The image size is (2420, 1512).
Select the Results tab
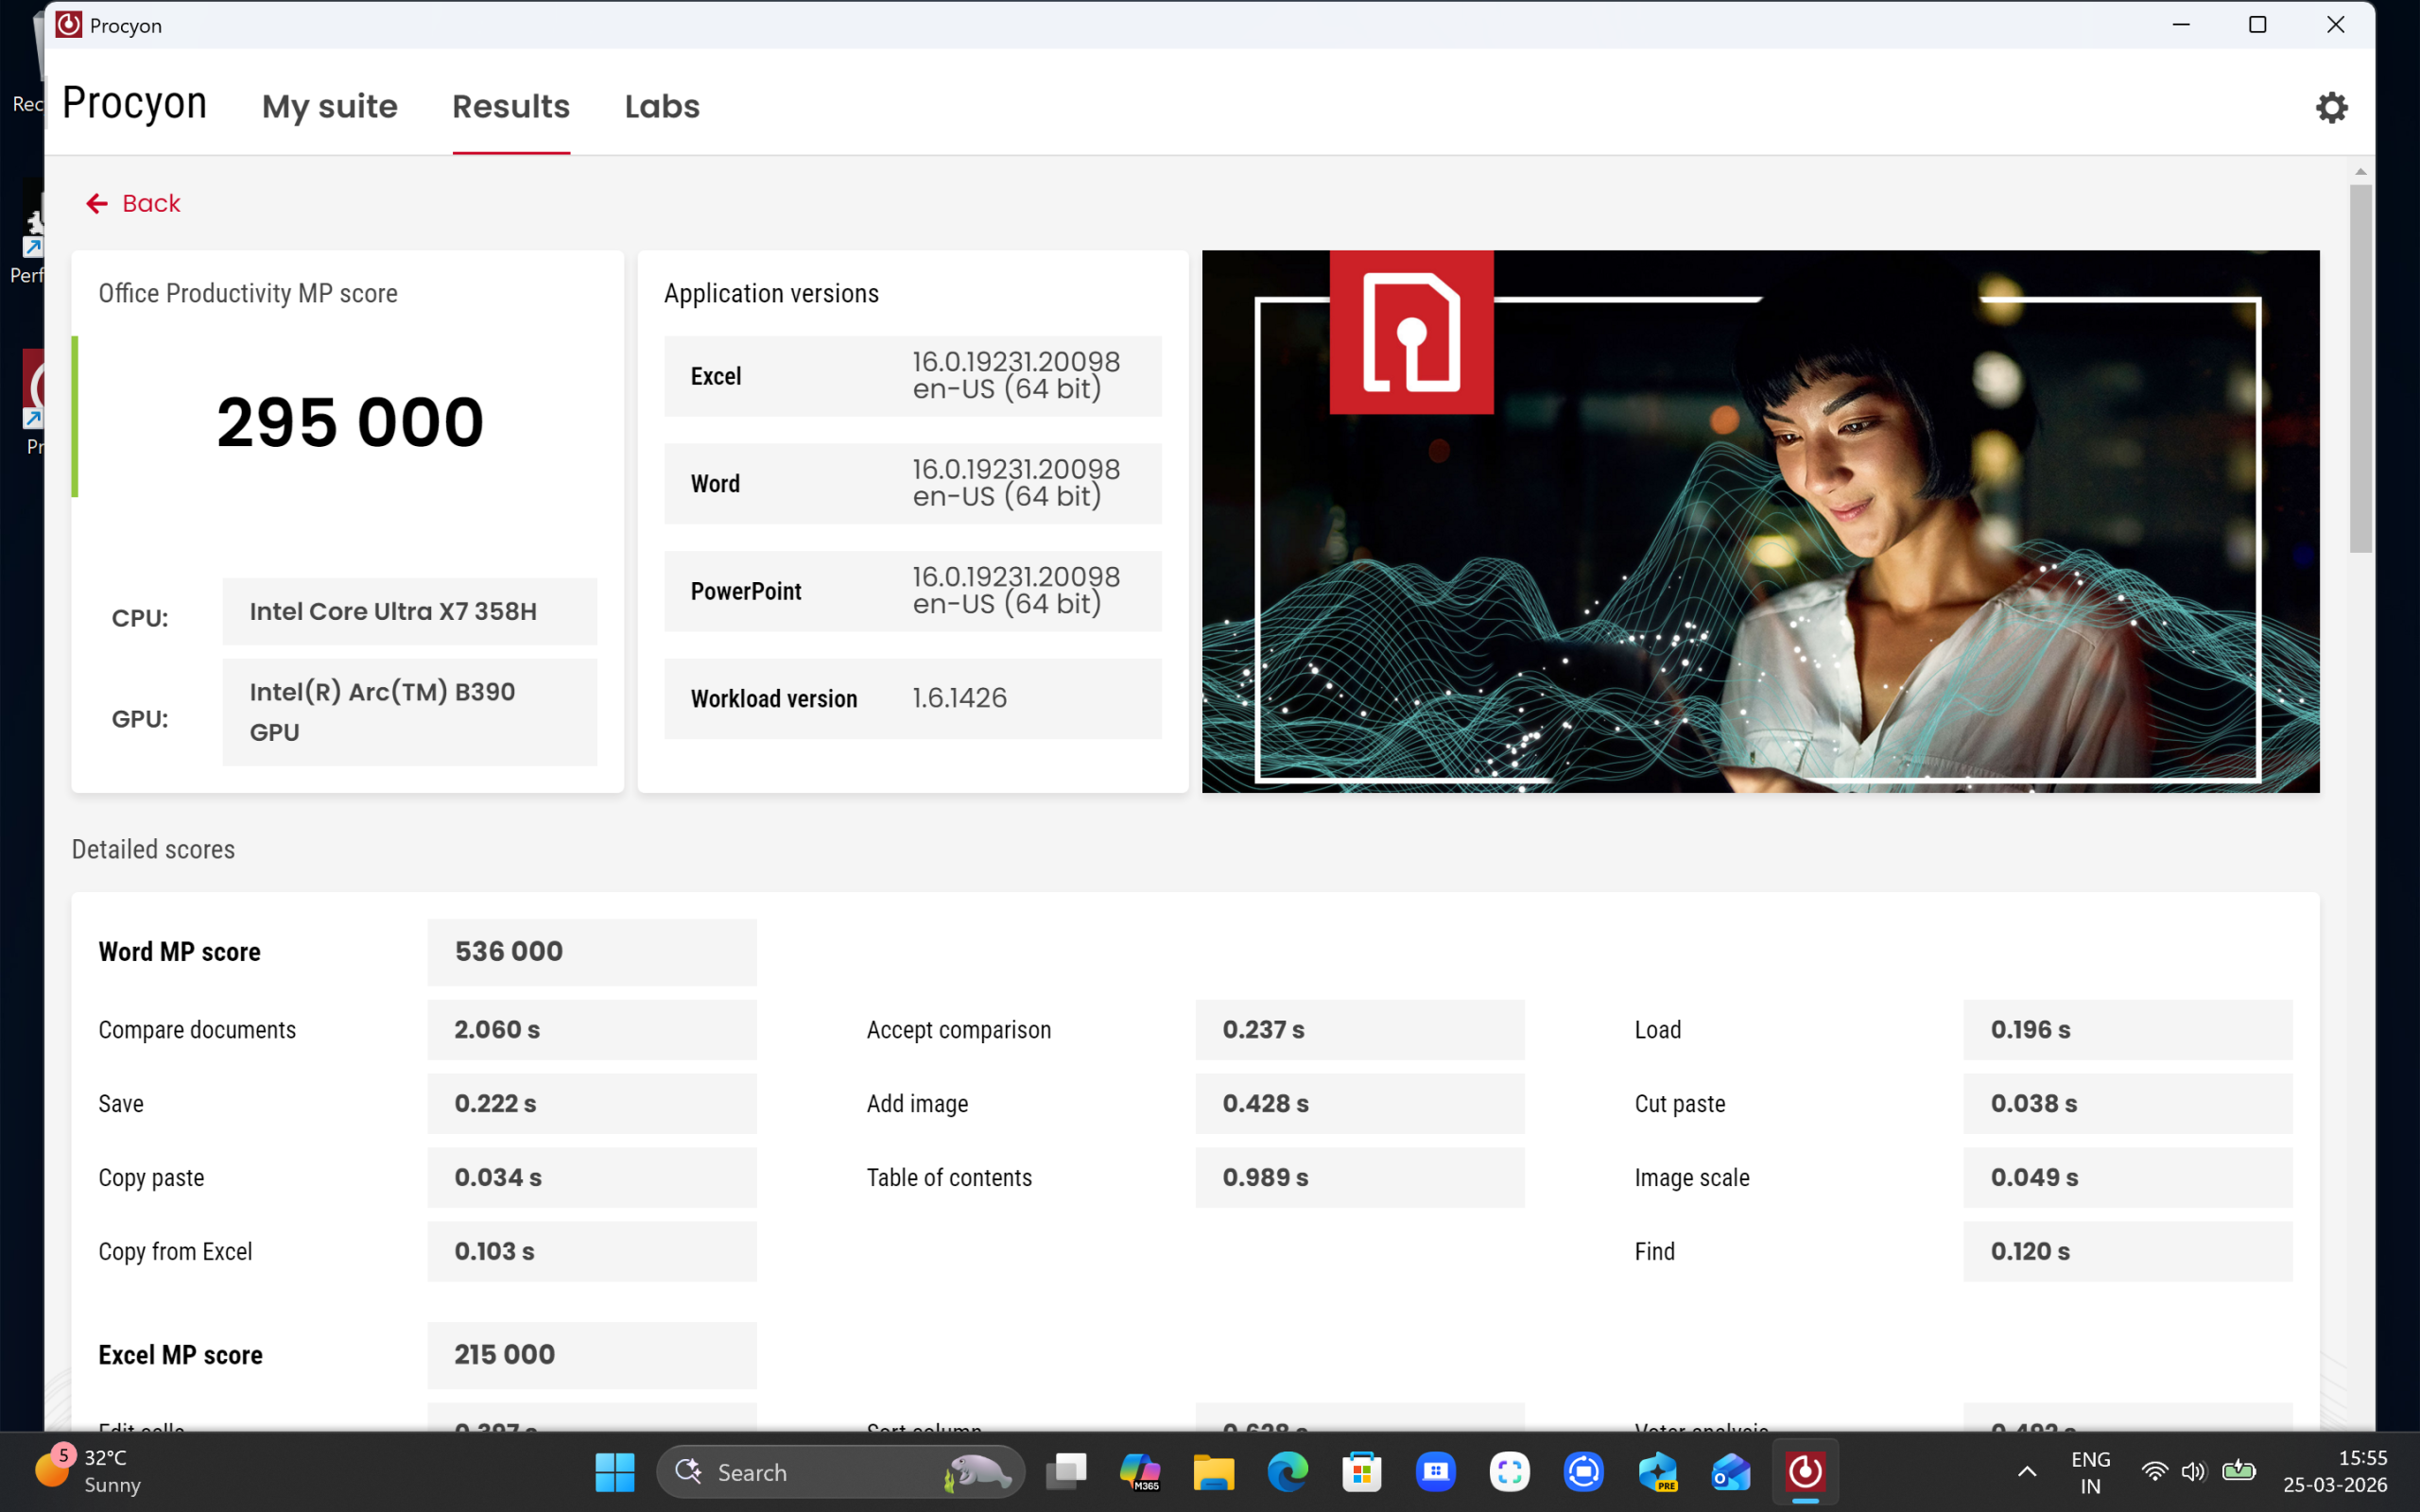(x=510, y=106)
